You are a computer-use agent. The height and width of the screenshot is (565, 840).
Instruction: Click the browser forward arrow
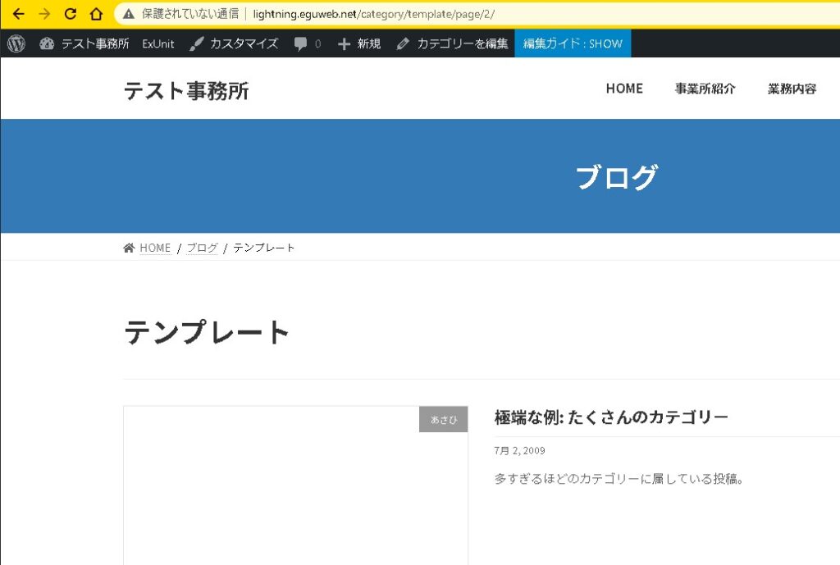coord(44,14)
